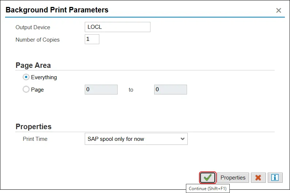
Task: Click the Output Device label
Action: tap(33, 27)
